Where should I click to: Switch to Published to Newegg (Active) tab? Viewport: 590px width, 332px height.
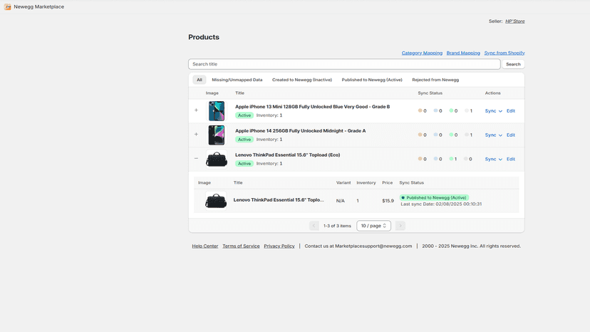[x=372, y=80]
